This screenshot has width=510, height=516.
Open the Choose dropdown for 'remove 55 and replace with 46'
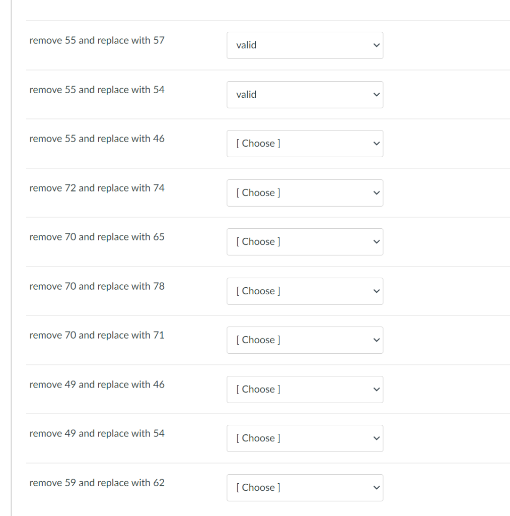[305, 143]
